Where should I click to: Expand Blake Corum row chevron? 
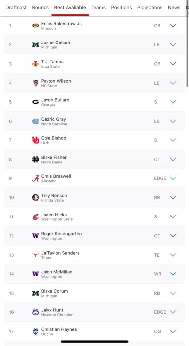click(x=173, y=293)
